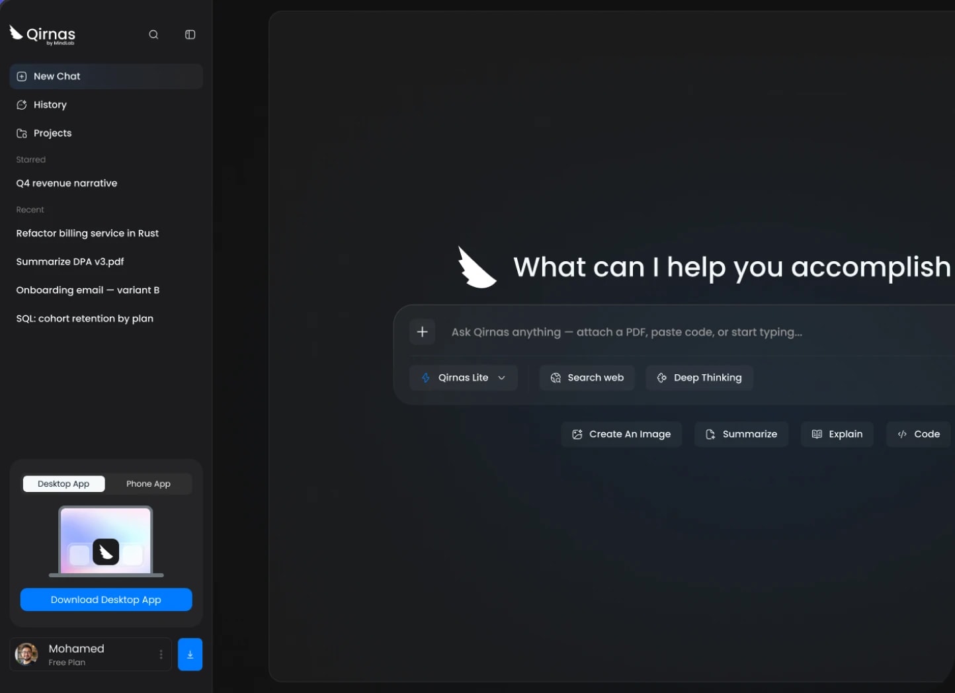The width and height of the screenshot is (955, 693).
Task: Toggle the Search web option
Action: [587, 378]
